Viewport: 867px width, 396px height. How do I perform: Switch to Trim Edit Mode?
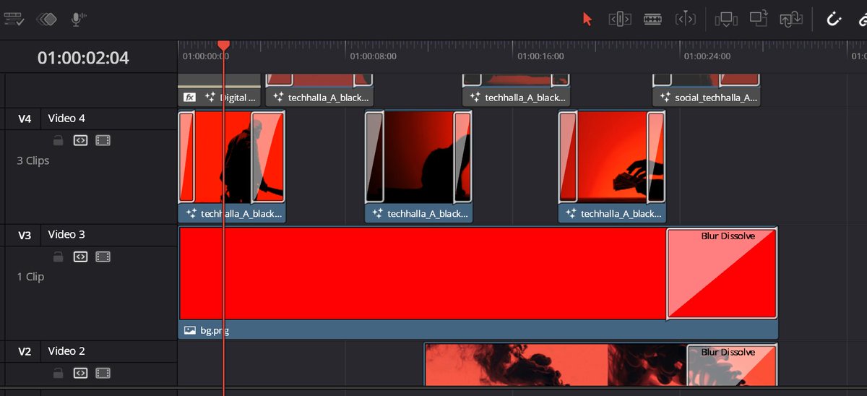(x=620, y=20)
